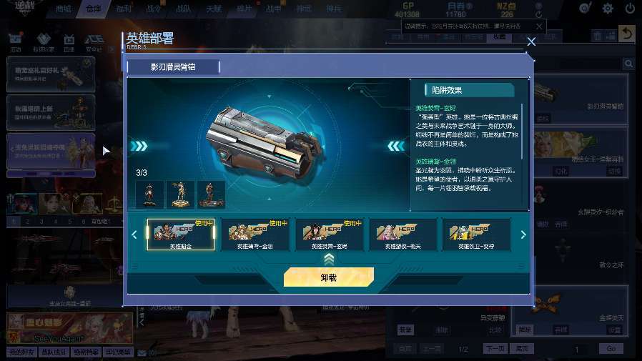Screen dimensions: 642x361
Task: Show previous heroes with left carousel arrow
Action: [x=134, y=234]
